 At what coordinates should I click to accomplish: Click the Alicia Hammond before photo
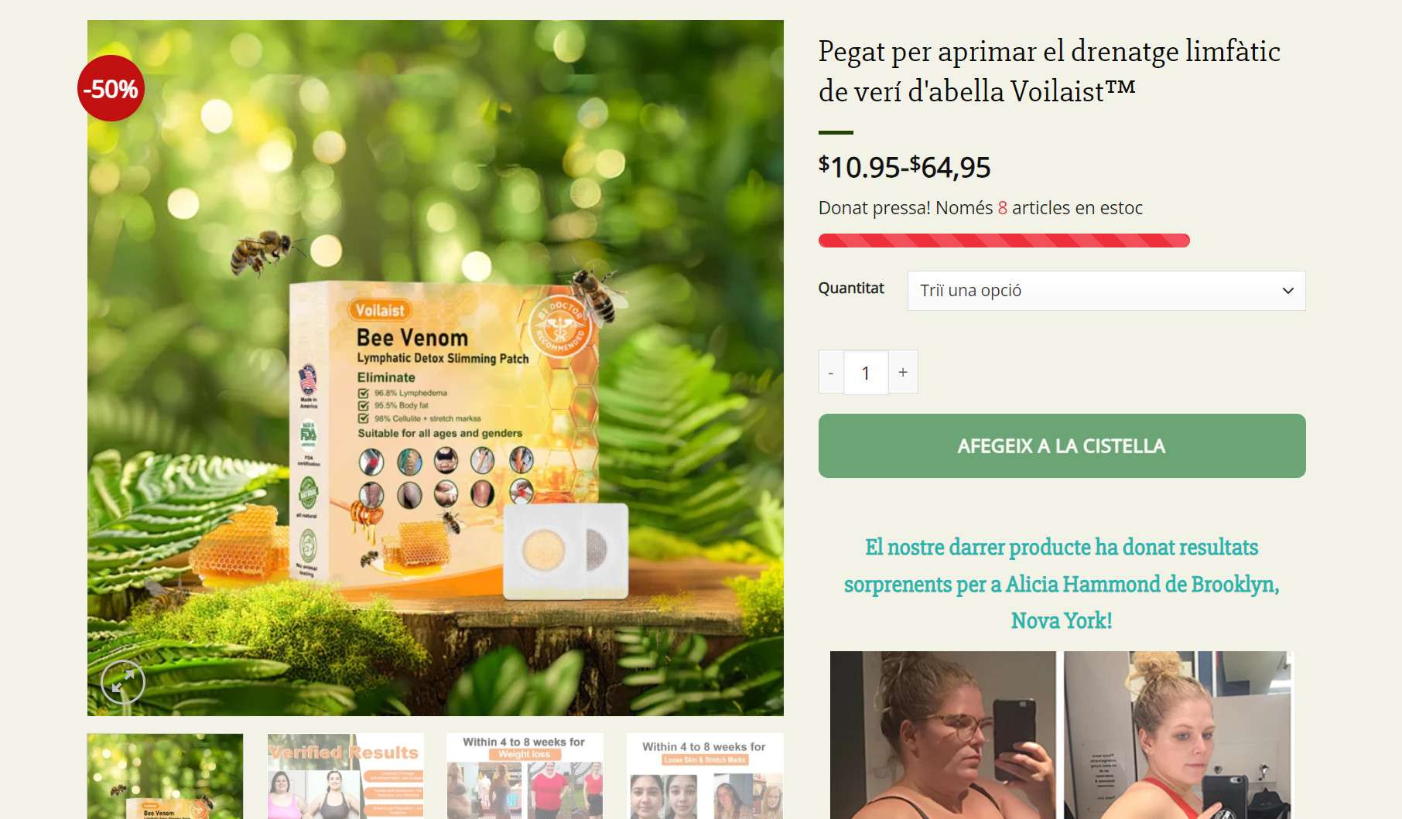pyautogui.click(x=942, y=735)
